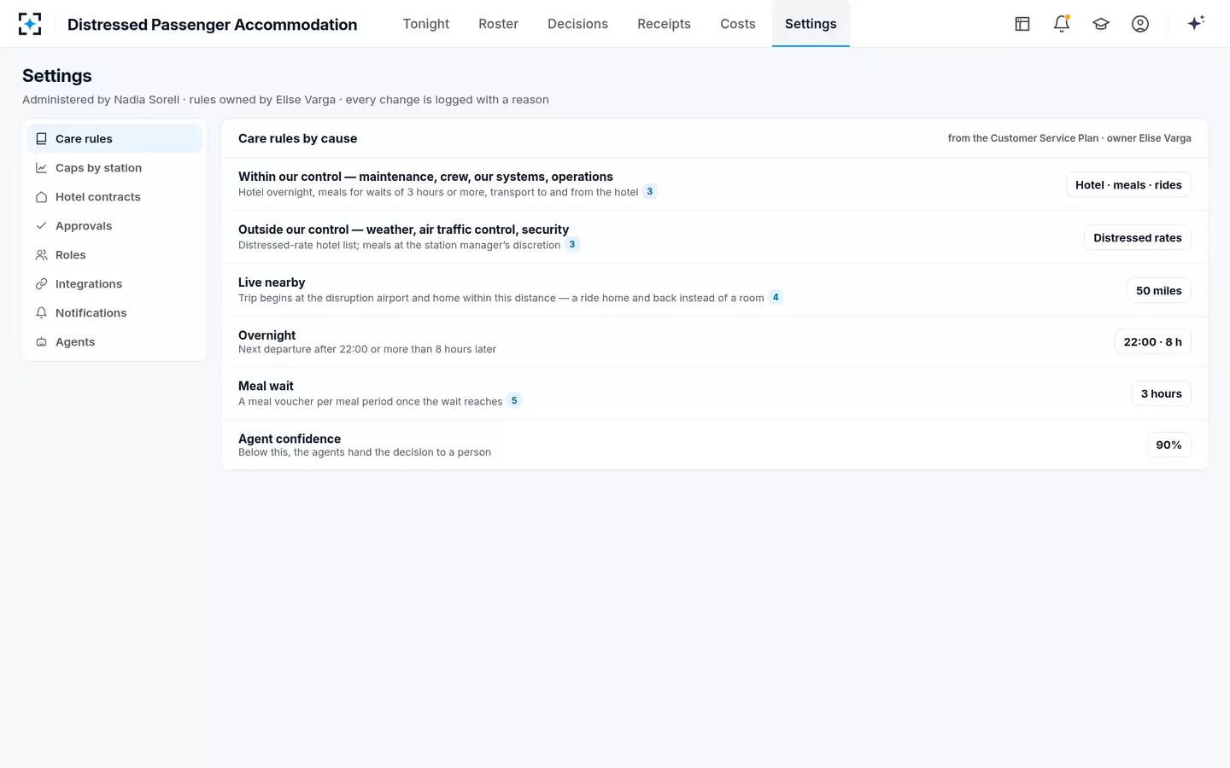
Task: Click the link icon beside Integrations
Action: 41,284
